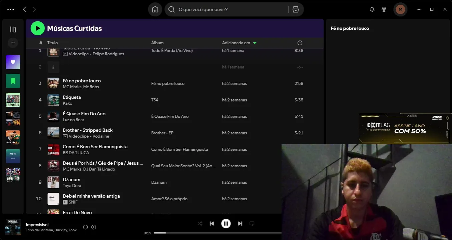
Task: Sort by duration clock icon
Action: click(300, 43)
